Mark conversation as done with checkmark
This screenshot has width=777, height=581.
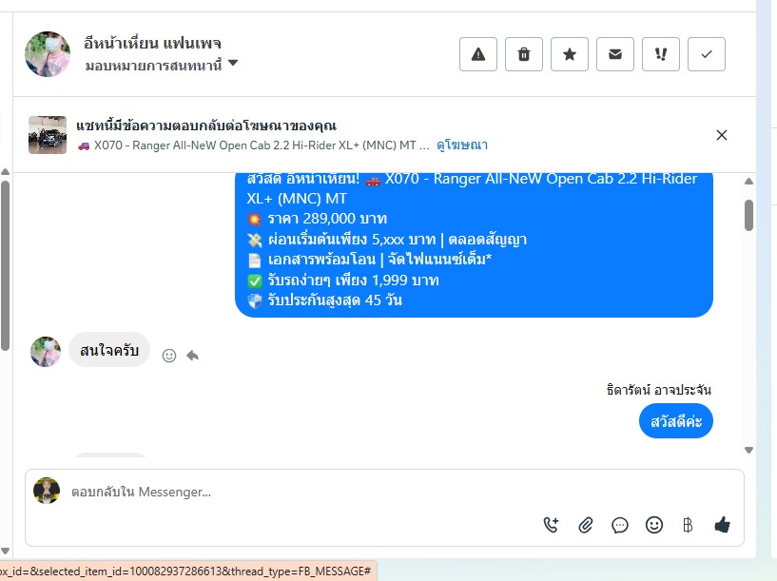click(706, 54)
